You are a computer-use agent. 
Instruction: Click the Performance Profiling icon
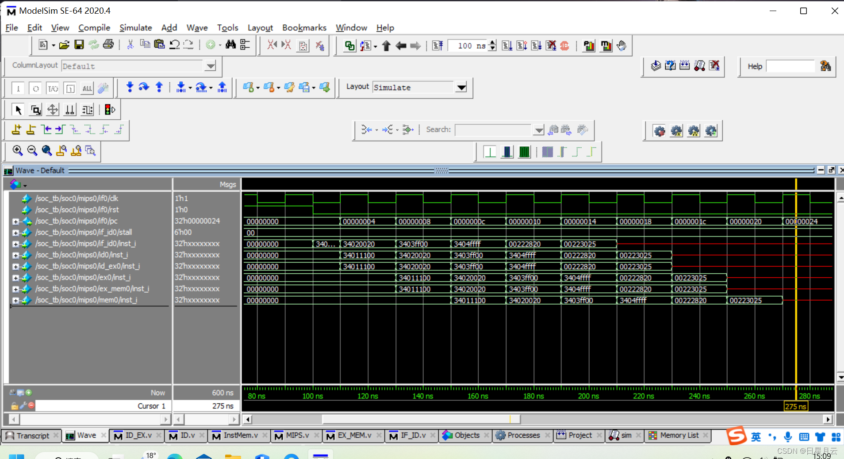(x=589, y=46)
